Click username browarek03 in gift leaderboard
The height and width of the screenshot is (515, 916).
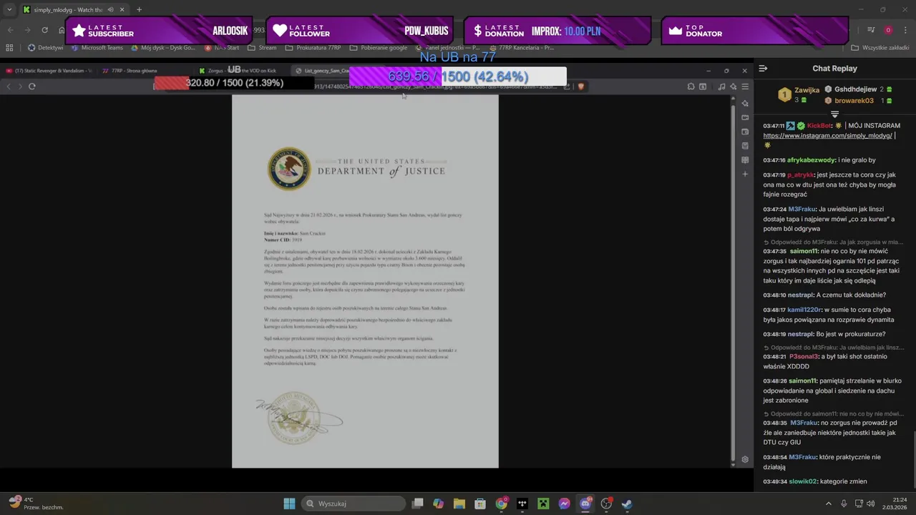854,101
